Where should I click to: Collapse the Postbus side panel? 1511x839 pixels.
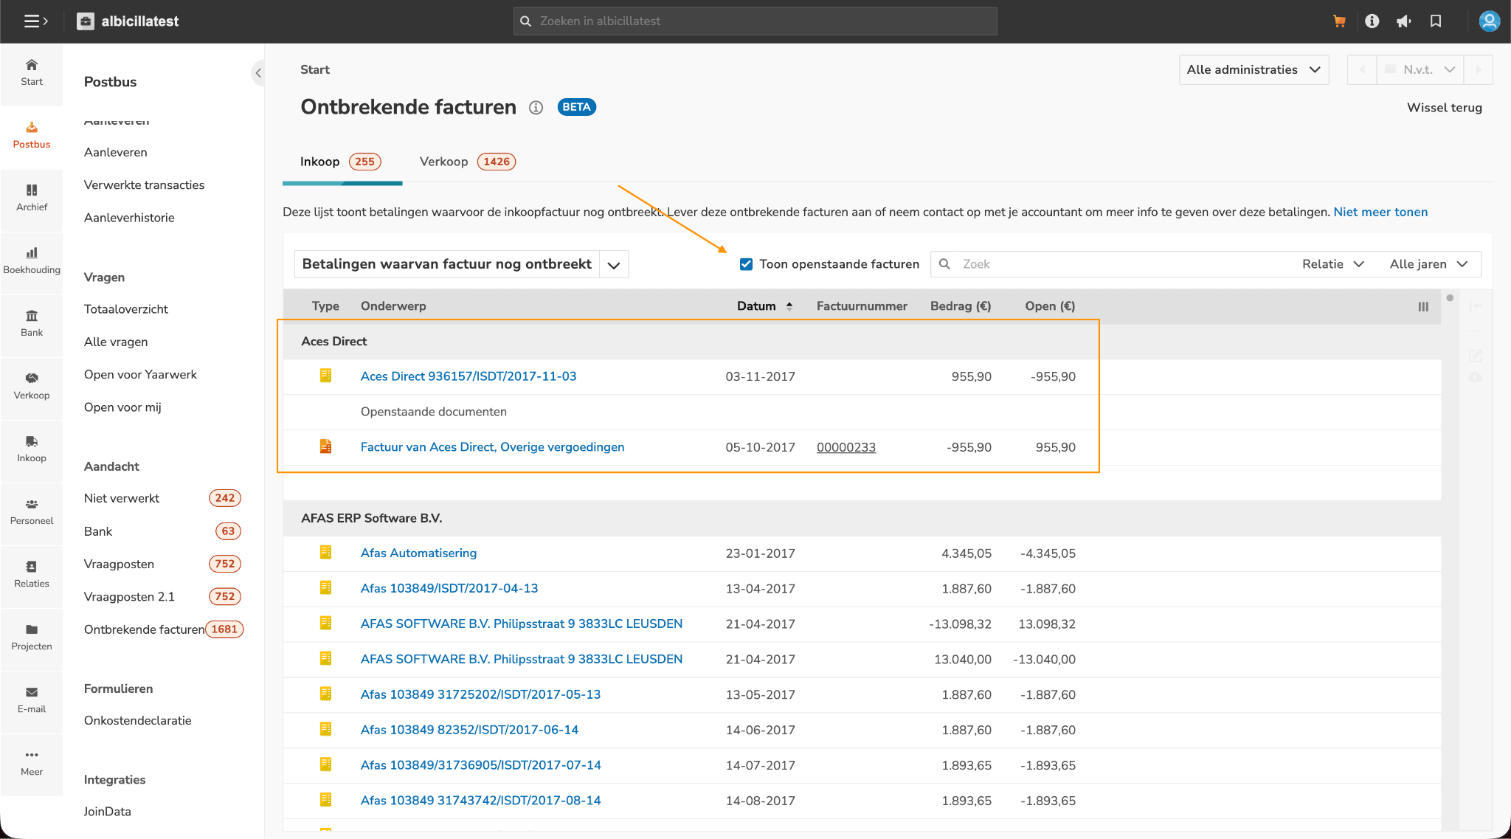[x=258, y=72]
